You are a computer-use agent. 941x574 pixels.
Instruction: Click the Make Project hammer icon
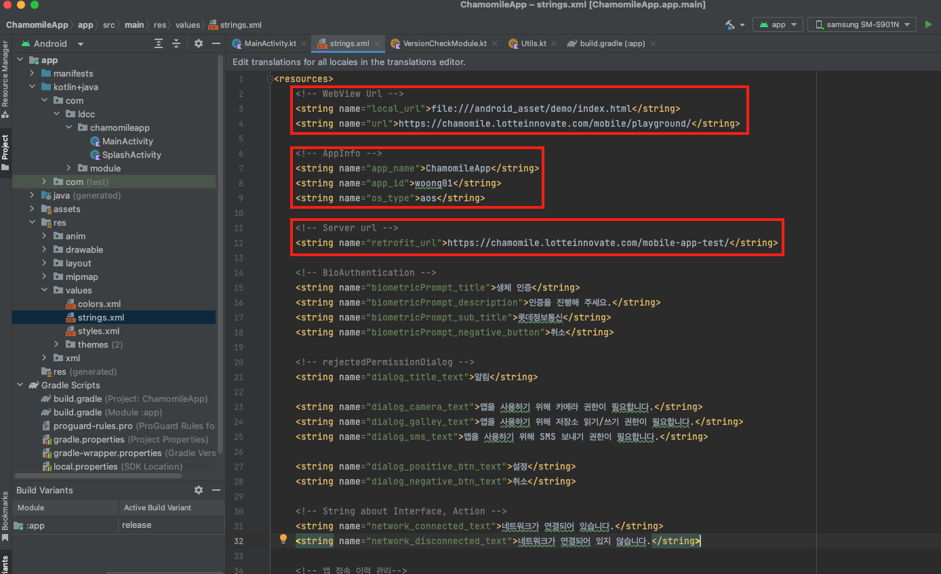730,24
